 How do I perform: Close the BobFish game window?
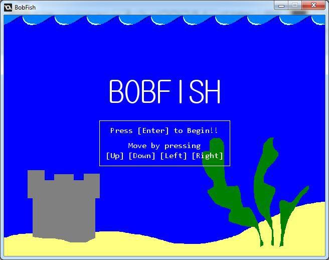pyautogui.click(x=313, y=6)
